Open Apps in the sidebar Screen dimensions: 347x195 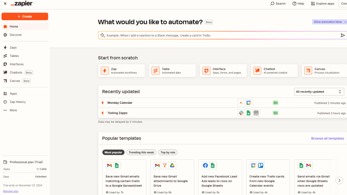25,93
